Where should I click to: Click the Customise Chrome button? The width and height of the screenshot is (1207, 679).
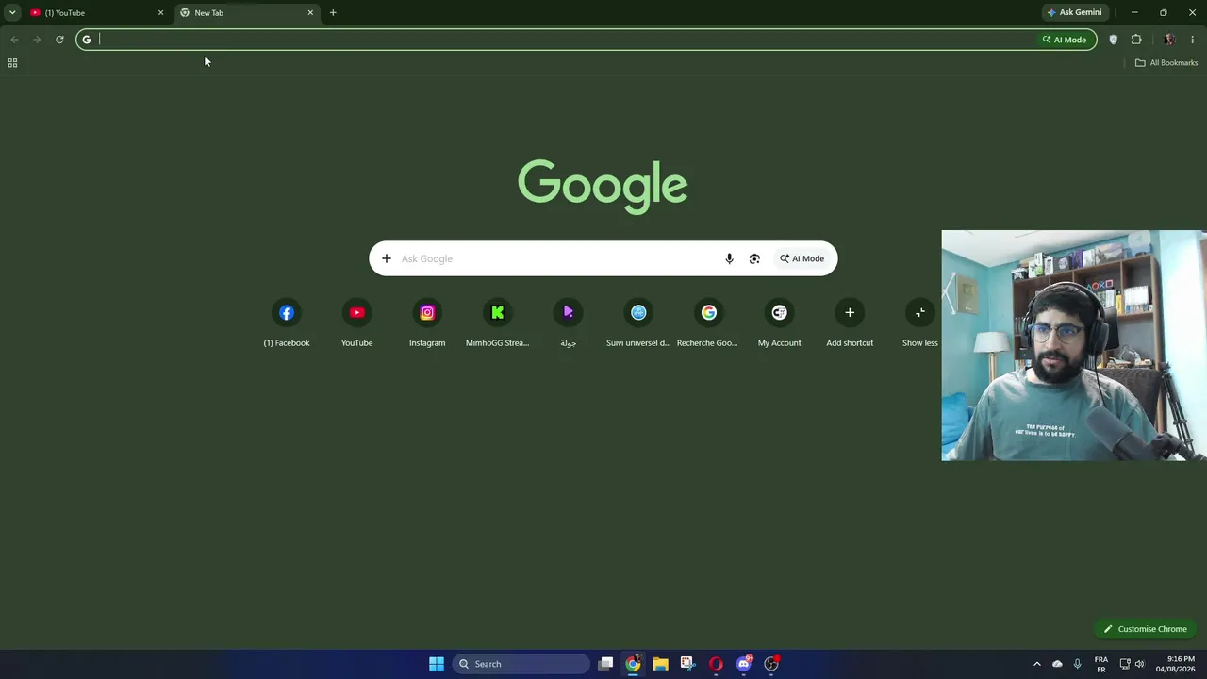tap(1145, 629)
